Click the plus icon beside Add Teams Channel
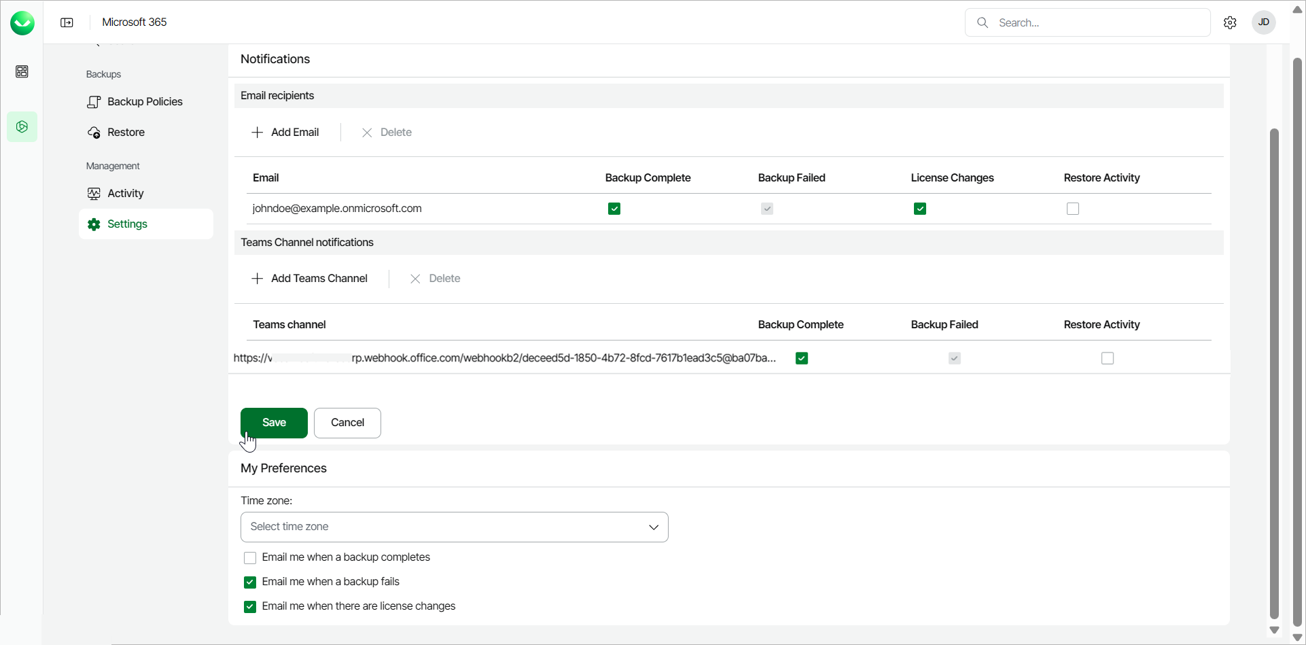 (258, 279)
